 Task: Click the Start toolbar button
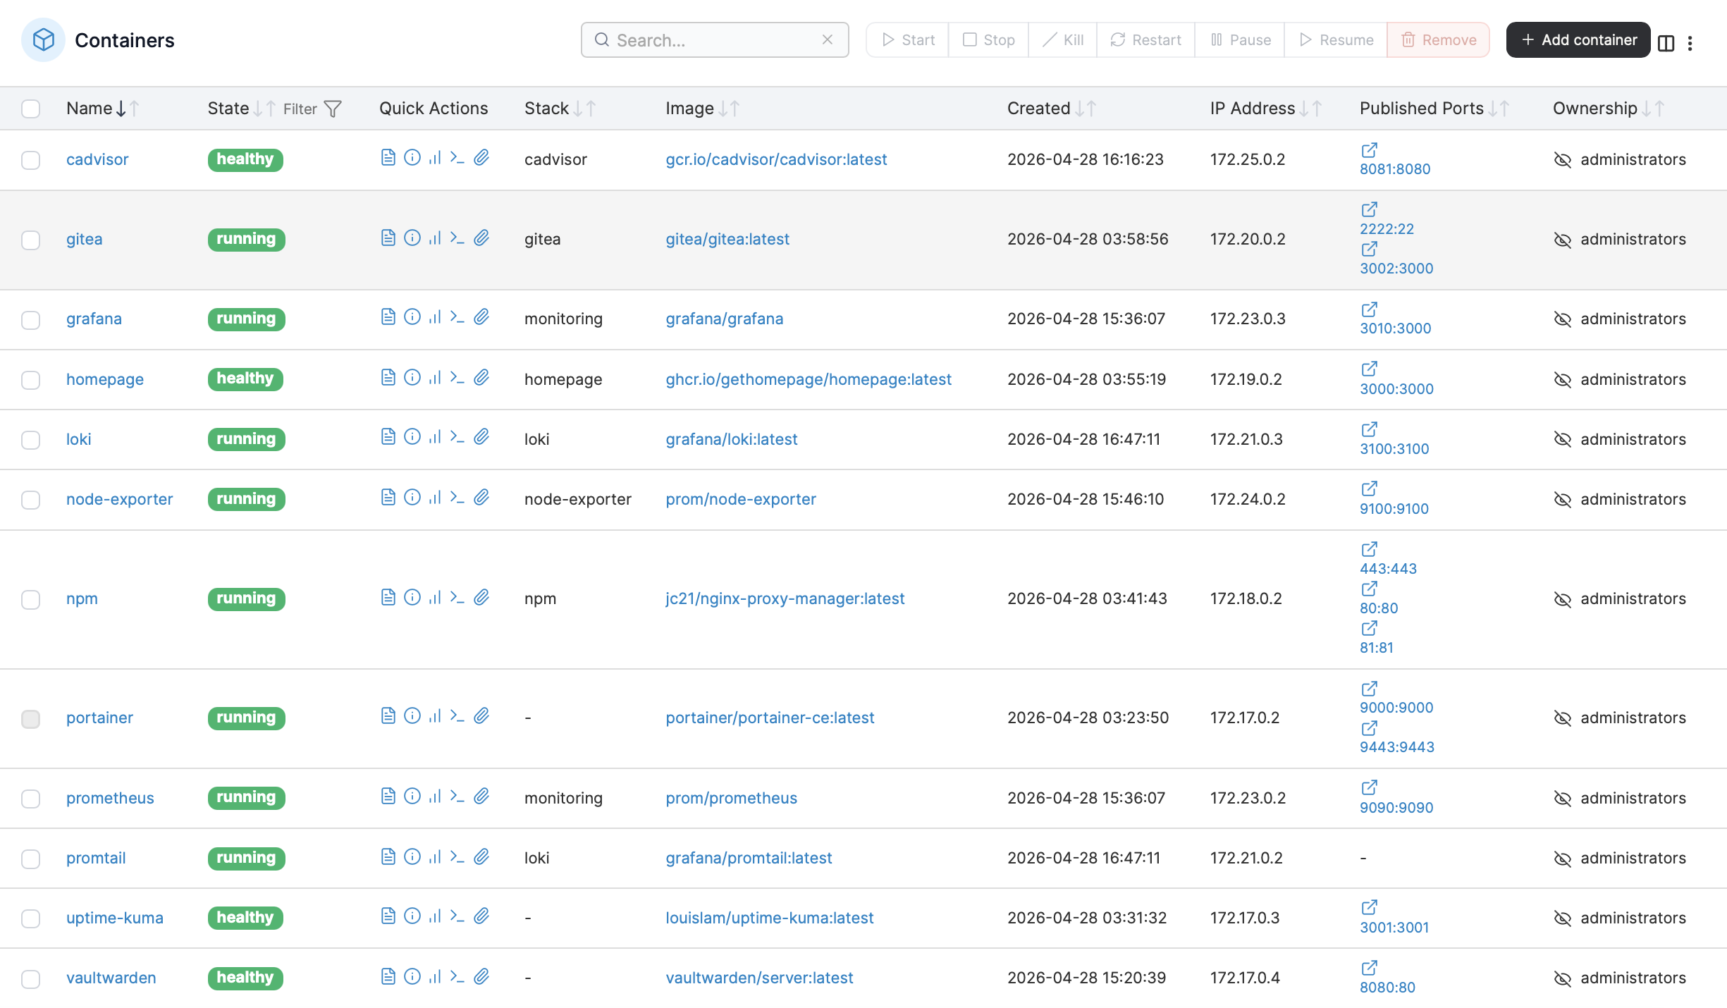(x=908, y=39)
